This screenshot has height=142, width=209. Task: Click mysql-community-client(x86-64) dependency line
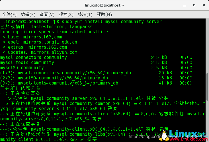pyautogui.click(x=103, y=116)
